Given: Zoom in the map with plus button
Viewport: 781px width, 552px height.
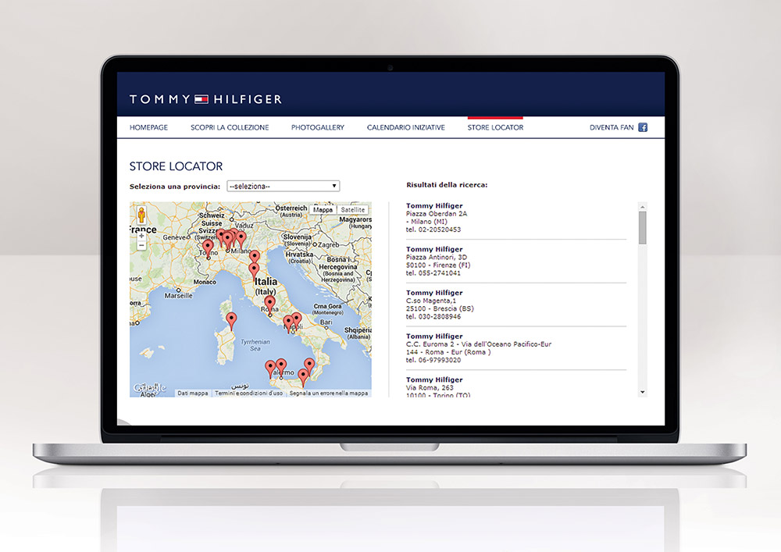Looking at the screenshot, I should click(x=141, y=236).
